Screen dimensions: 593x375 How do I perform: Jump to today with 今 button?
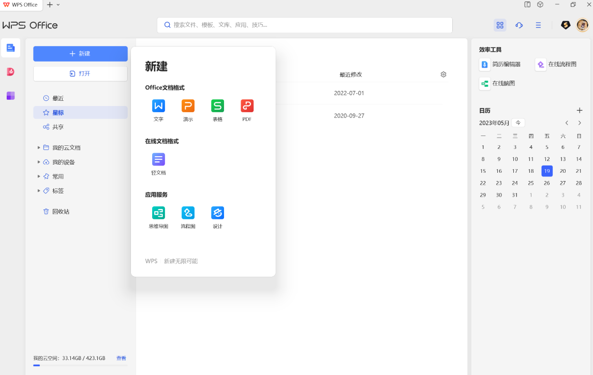[518, 123]
